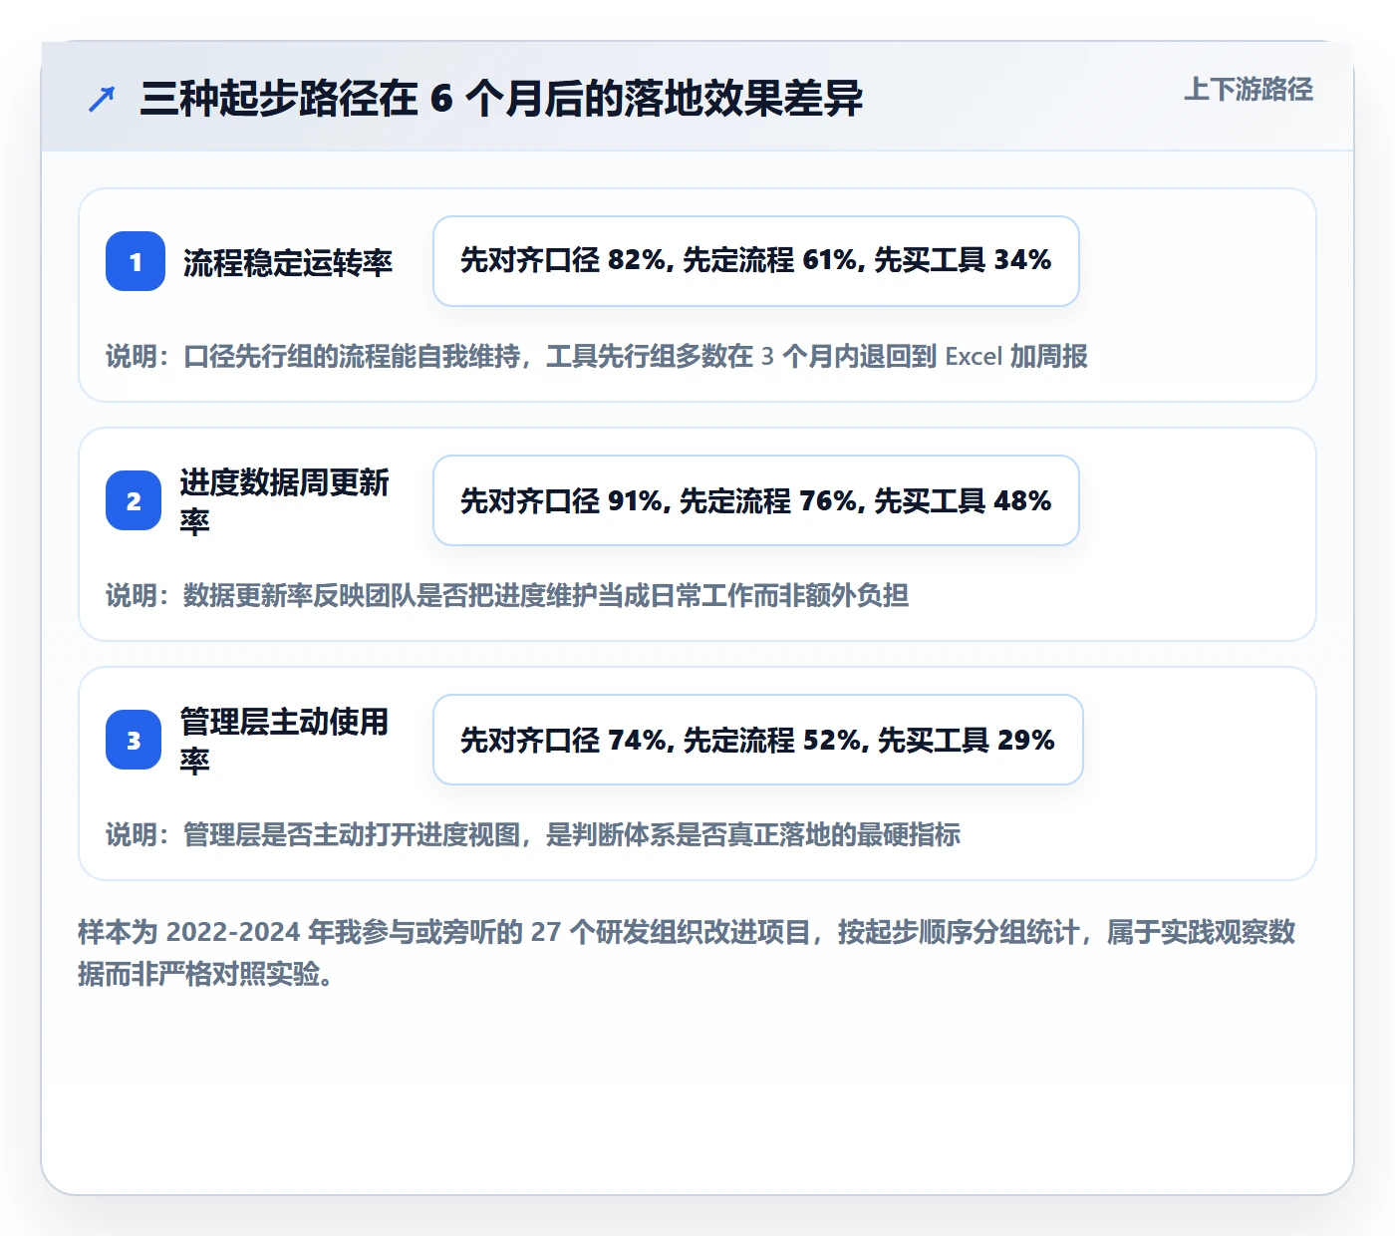Click the value box showing 74%, 52%, 29%
Image resolution: width=1395 pixels, height=1236 pixels.
(x=758, y=740)
